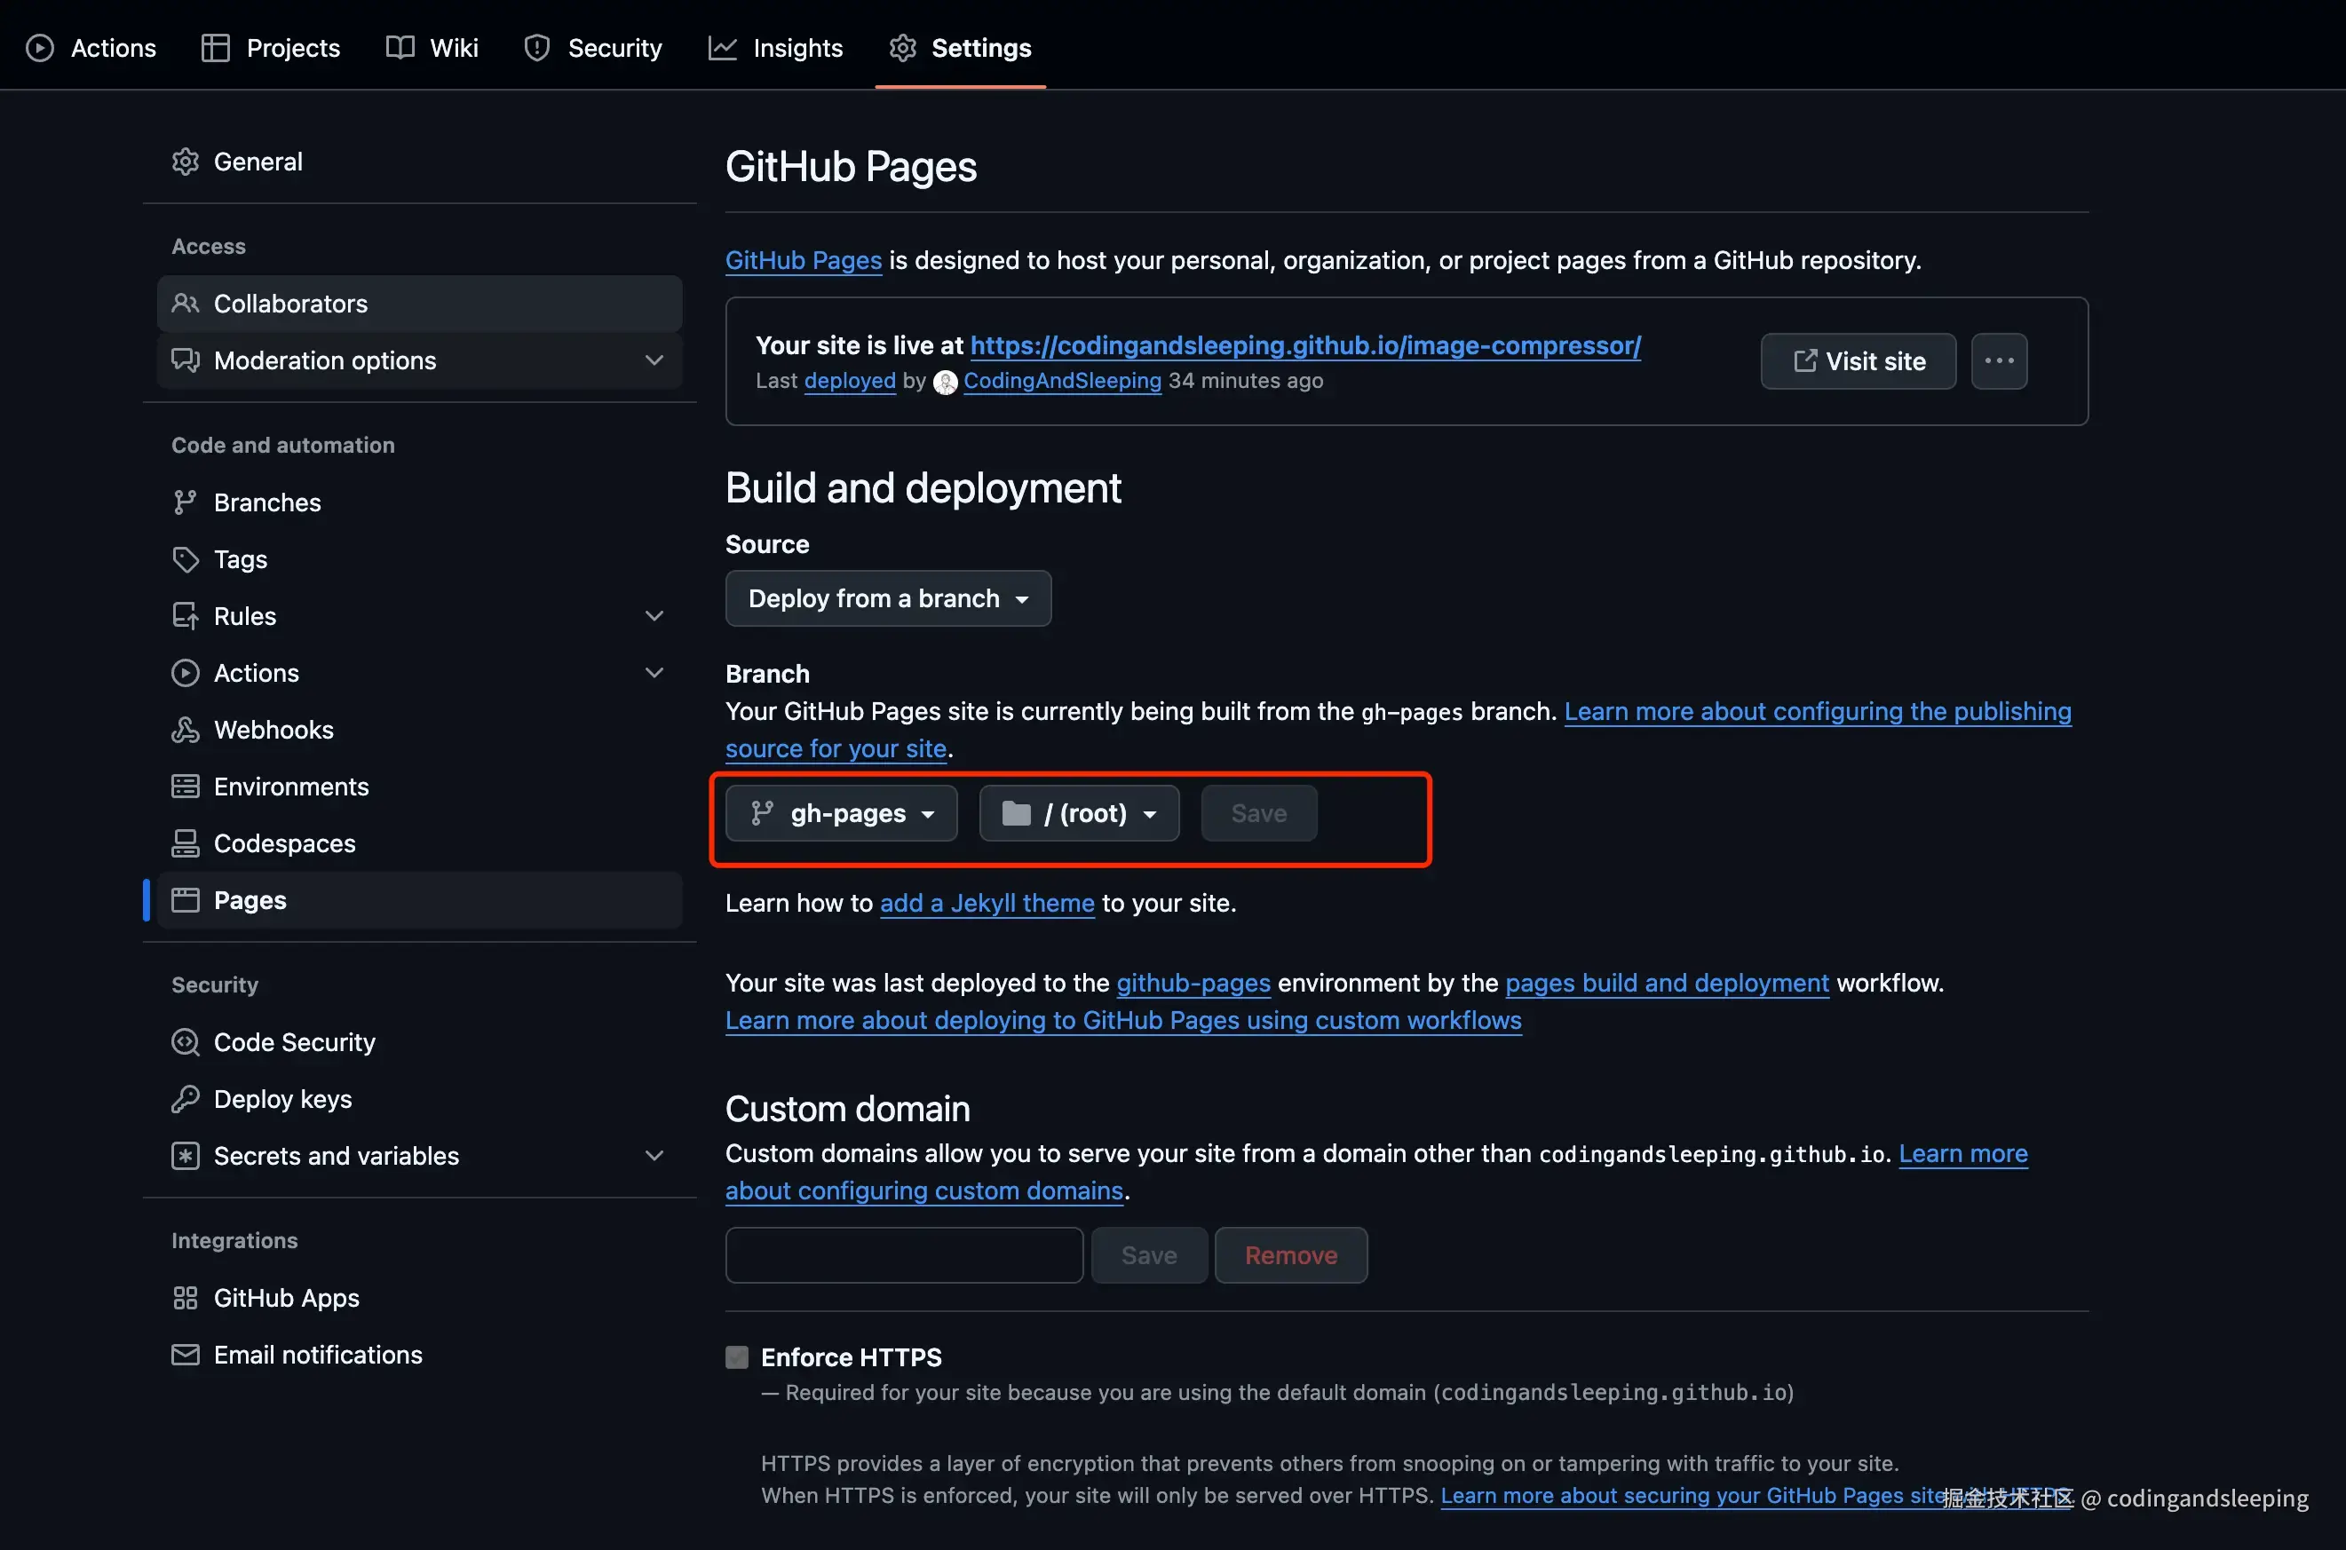Expand the Rules section chevron
Viewport: 2346px width, 1550px height.
654,616
